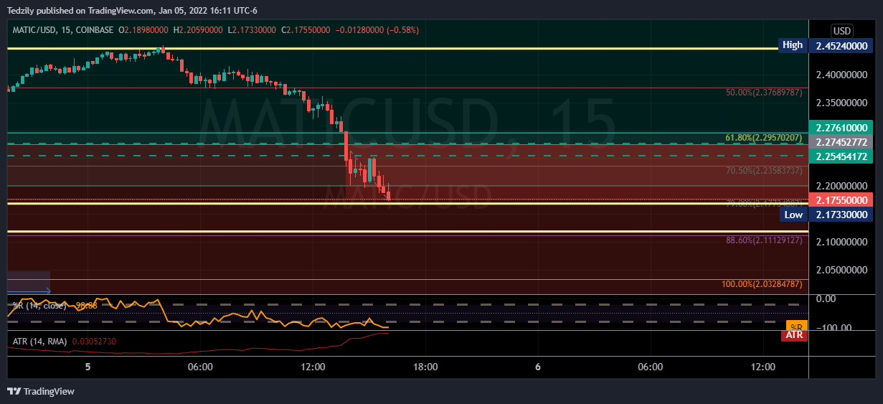Click the high value H2.20590000

point(199,30)
